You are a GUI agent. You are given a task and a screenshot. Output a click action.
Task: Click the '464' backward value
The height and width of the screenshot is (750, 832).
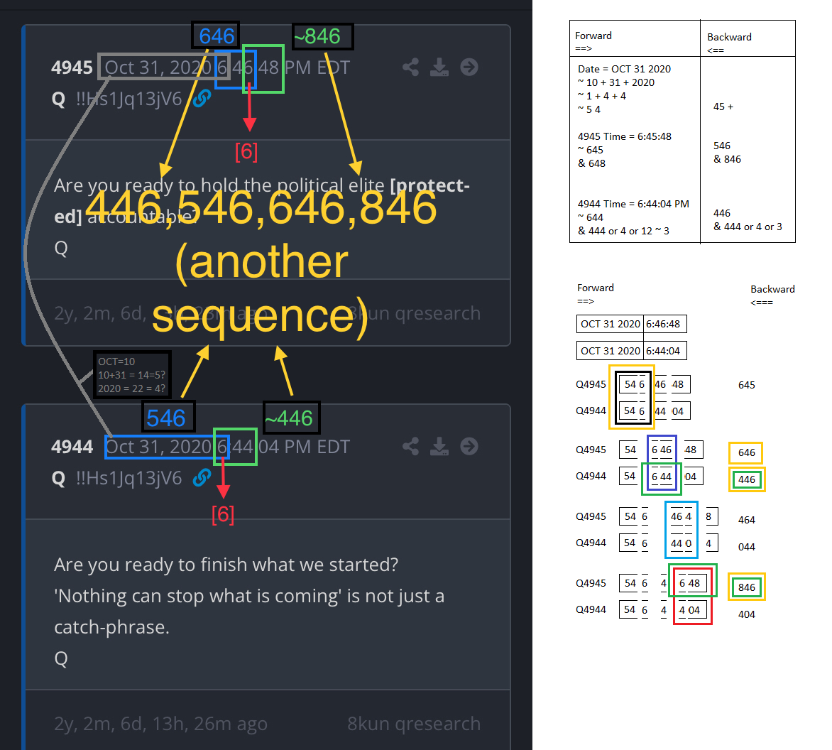pyautogui.click(x=747, y=520)
